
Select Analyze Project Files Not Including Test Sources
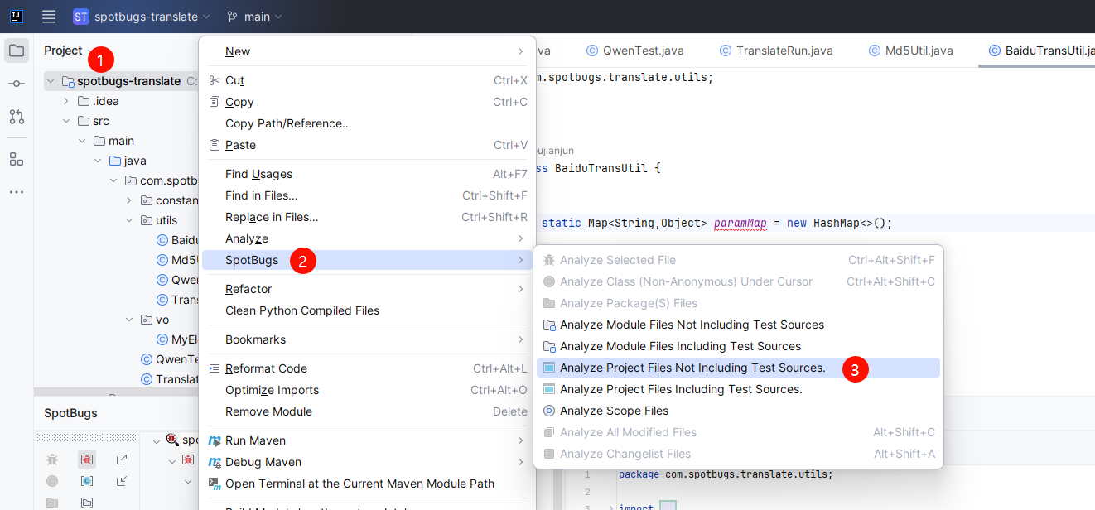pos(692,368)
